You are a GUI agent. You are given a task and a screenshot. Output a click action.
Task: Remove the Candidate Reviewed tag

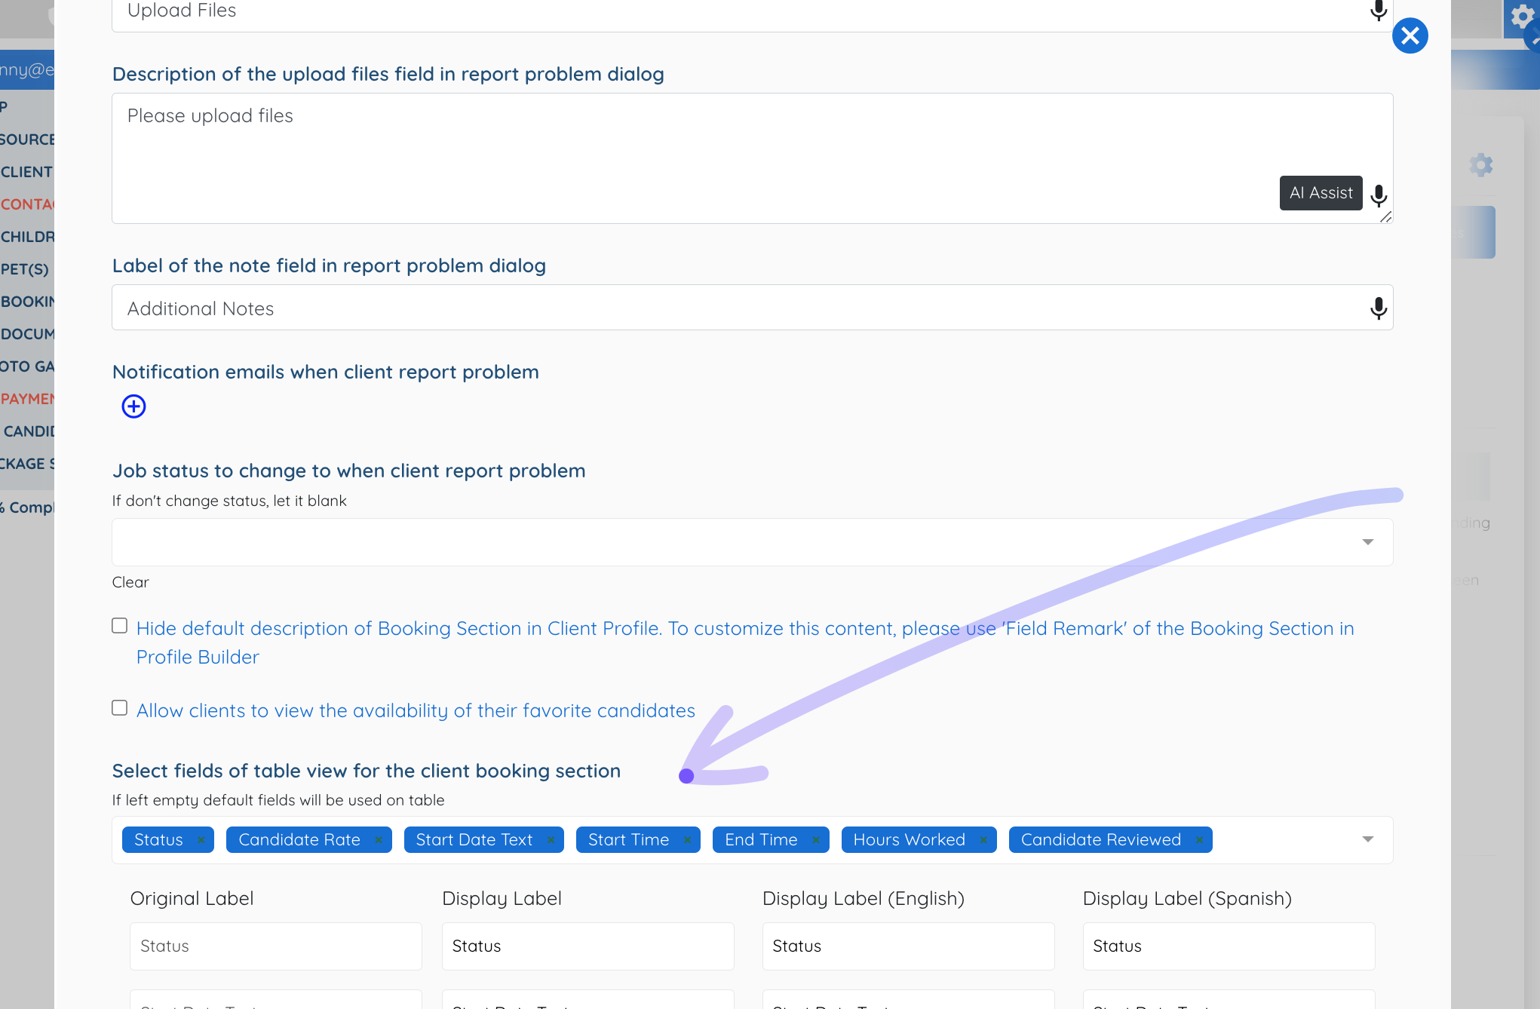tap(1199, 840)
